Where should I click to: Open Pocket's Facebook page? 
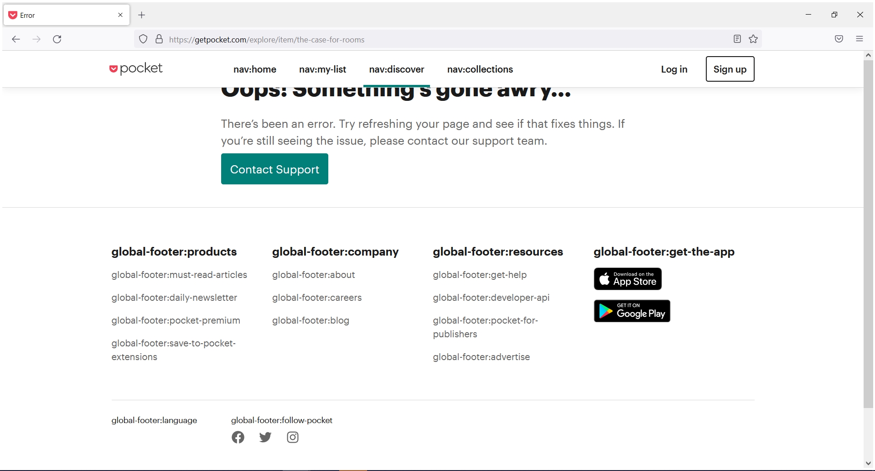[x=238, y=437]
